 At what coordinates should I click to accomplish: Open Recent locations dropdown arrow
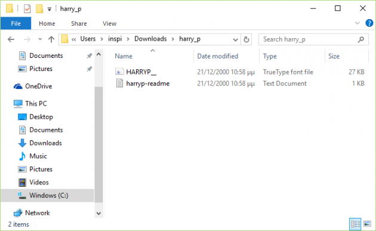40,39
